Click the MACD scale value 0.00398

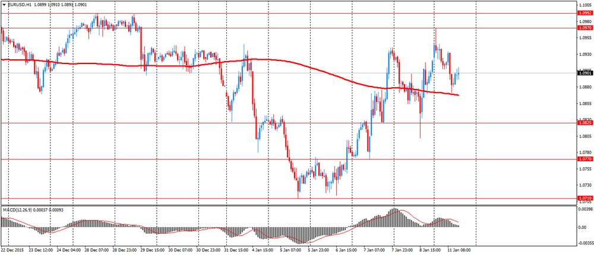tap(585, 209)
